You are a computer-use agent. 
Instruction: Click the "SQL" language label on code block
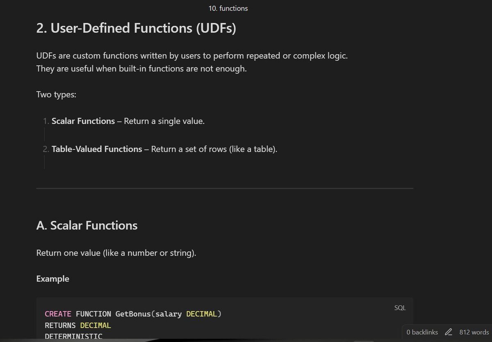399,308
